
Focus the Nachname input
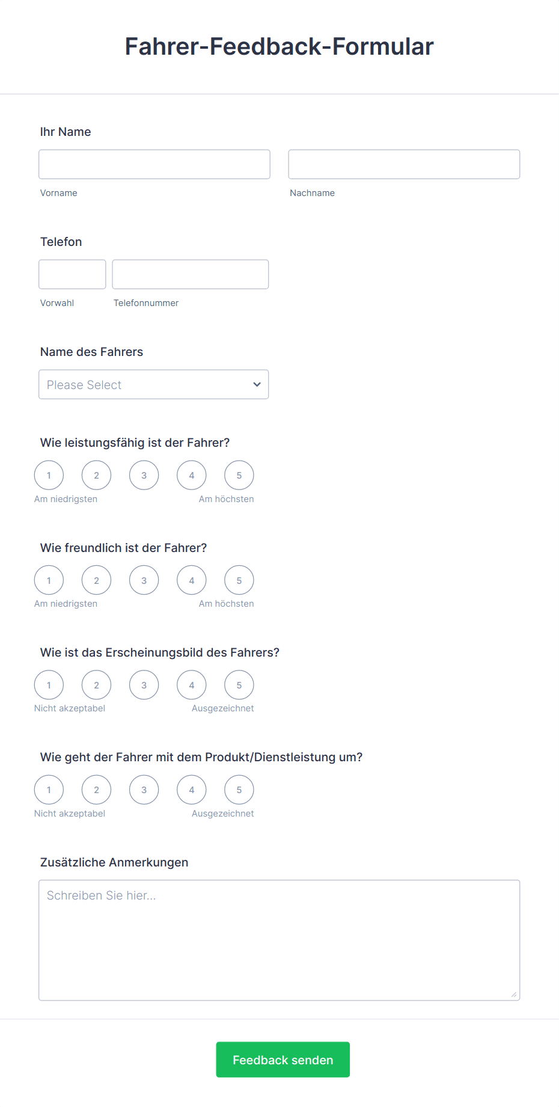[x=404, y=164]
